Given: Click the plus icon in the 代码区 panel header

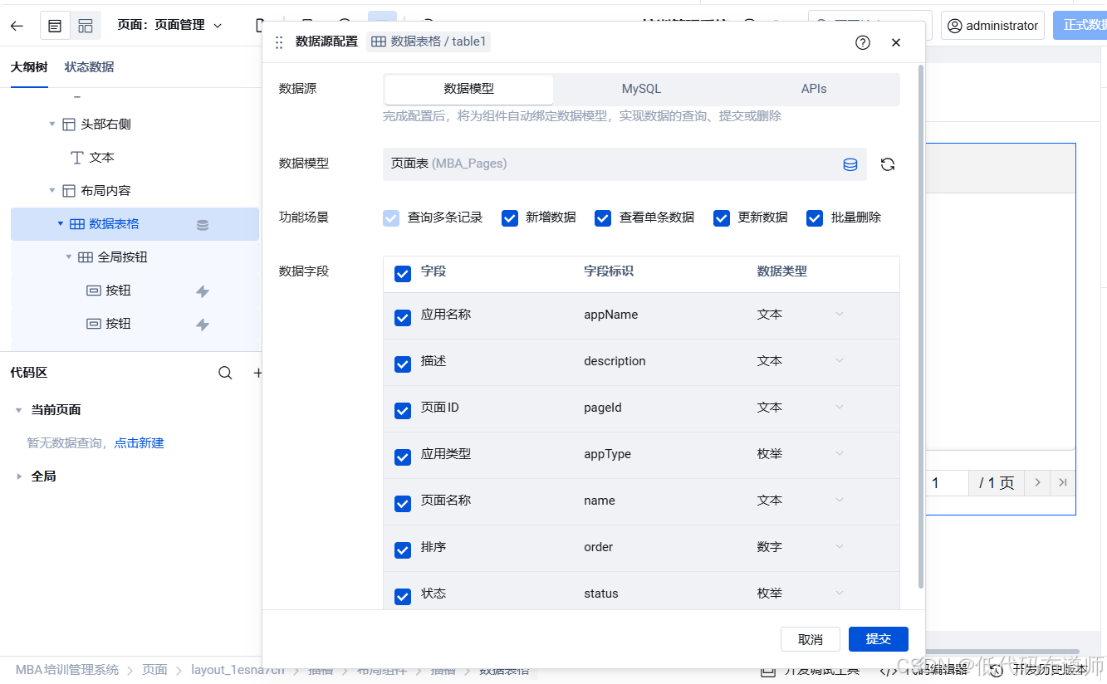Looking at the screenshot, I should (x=257, y=373).
